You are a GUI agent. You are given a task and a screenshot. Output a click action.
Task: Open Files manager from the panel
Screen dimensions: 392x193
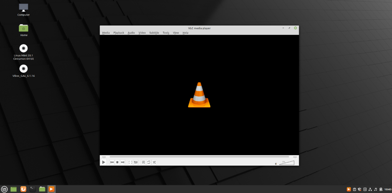point(42,189)
